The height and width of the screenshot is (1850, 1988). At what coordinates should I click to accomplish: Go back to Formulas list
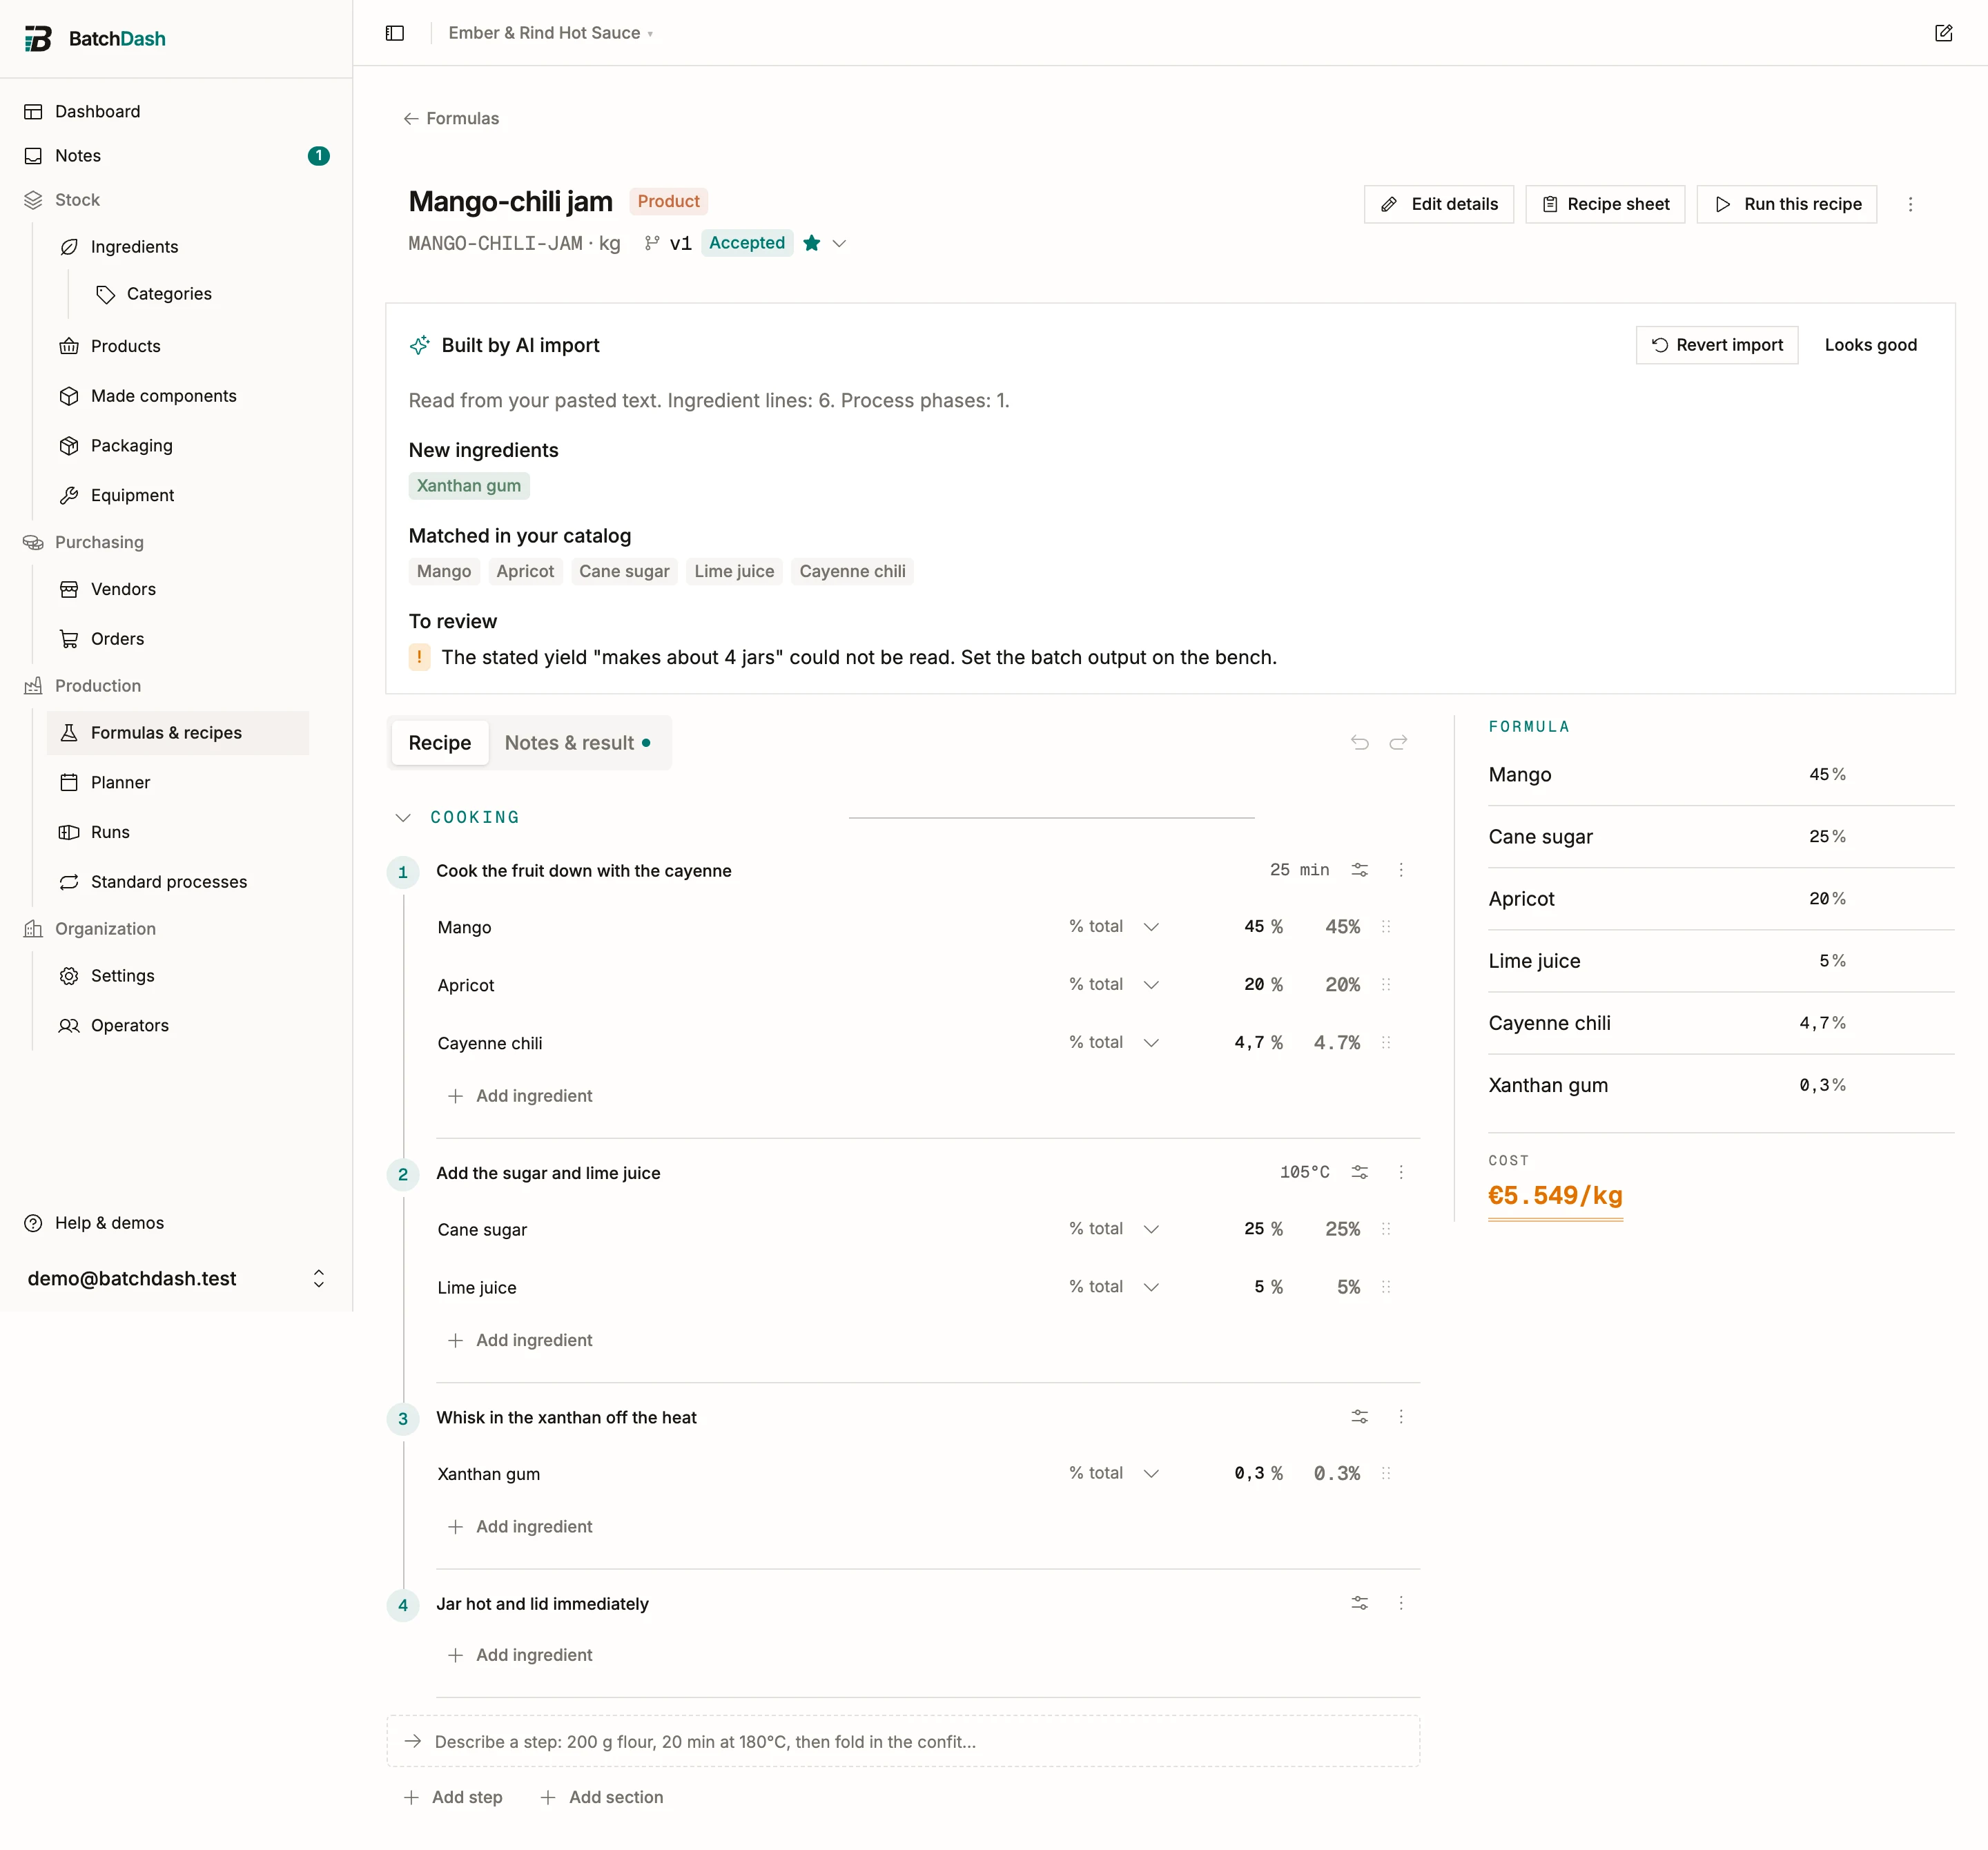[x=451, y=118]
